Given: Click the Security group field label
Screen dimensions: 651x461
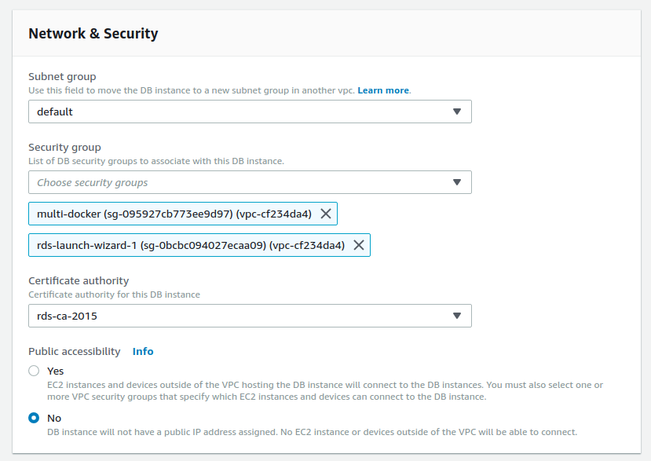Looking at the screenshot, I should point(64,148).
